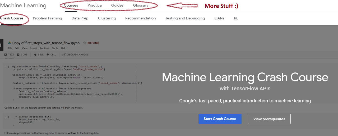
Task: Click the Machine Learning Crash Course heading
Action: click(245, 77)
